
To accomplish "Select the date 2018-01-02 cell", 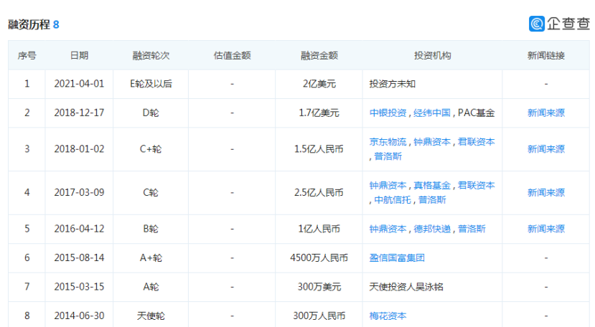I will coord(79,149).
